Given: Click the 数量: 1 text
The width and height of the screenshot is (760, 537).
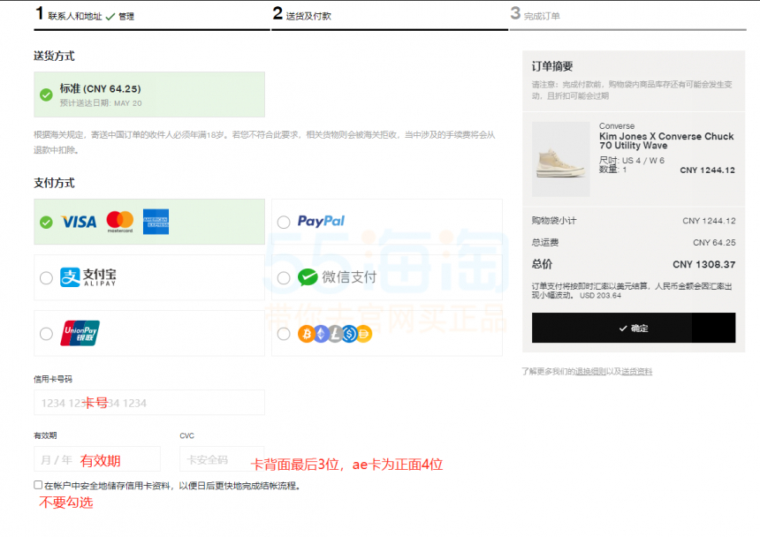Looking at the screenshot, I should [x=612, y=170].
